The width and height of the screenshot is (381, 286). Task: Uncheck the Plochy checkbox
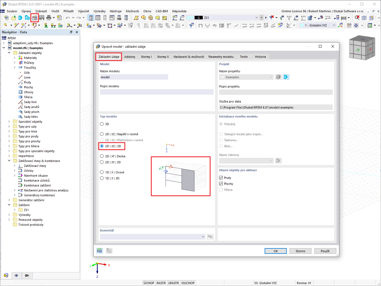tap(221, 184)
